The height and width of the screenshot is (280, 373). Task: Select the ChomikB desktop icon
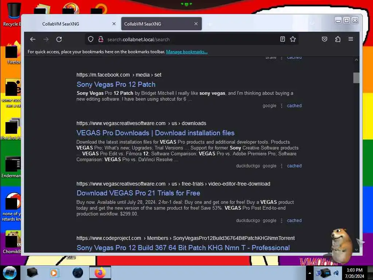coord(12,242)
